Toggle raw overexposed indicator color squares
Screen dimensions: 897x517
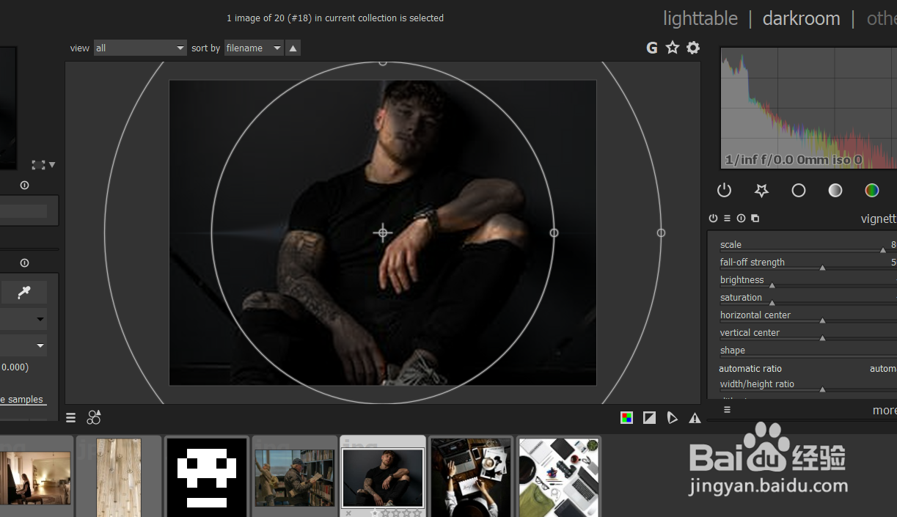point(626,418)
